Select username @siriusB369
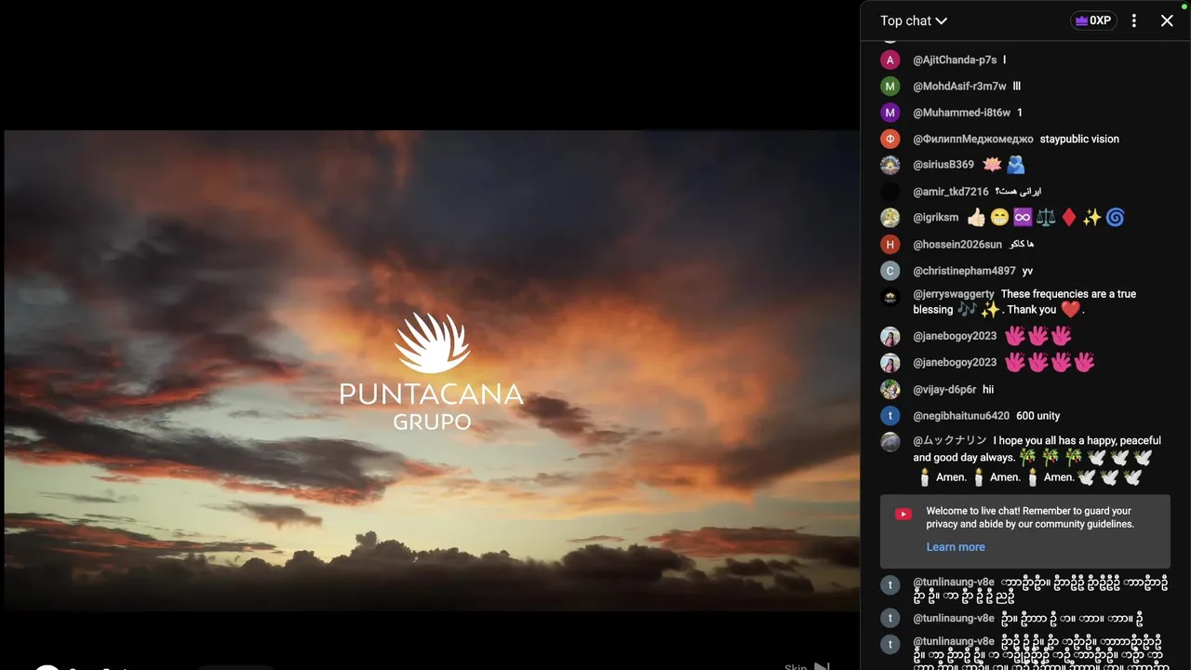 click(943, 165)
